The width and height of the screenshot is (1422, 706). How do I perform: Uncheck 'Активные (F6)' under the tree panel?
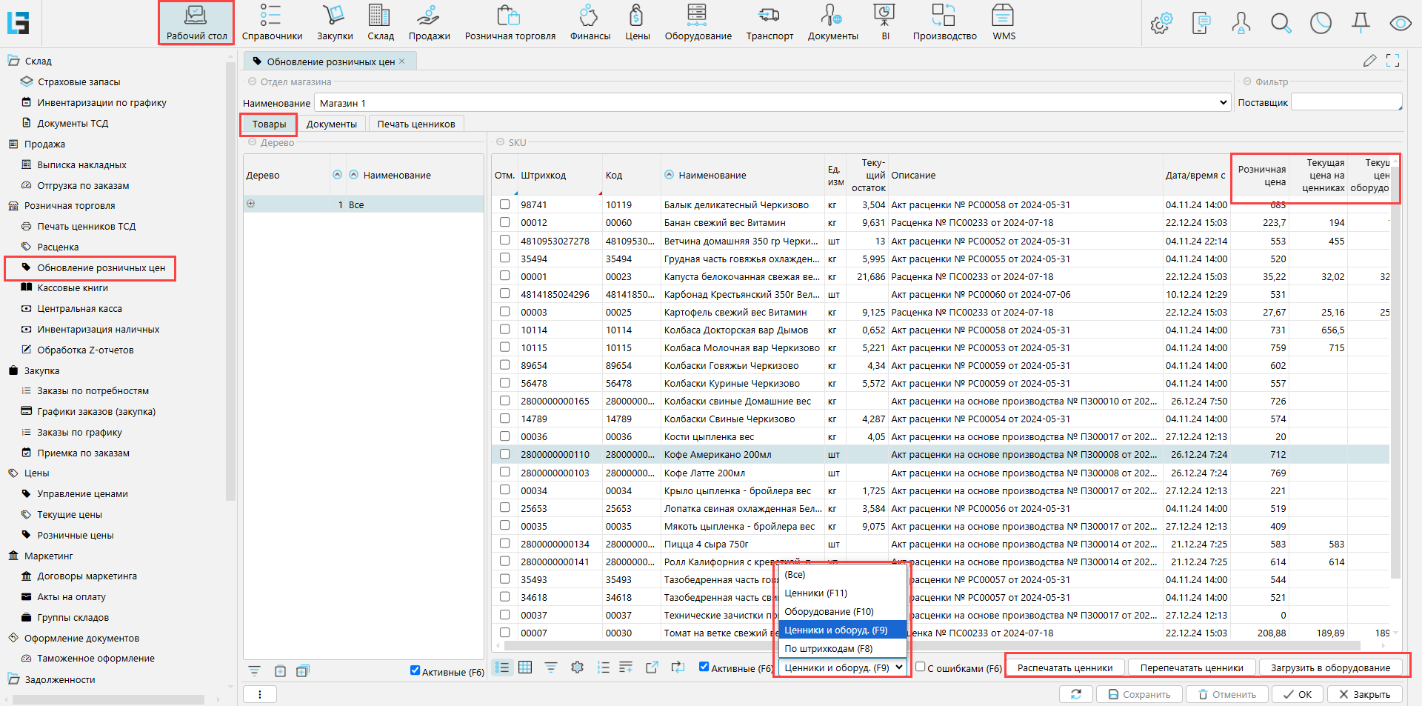[x=415, y=671]
